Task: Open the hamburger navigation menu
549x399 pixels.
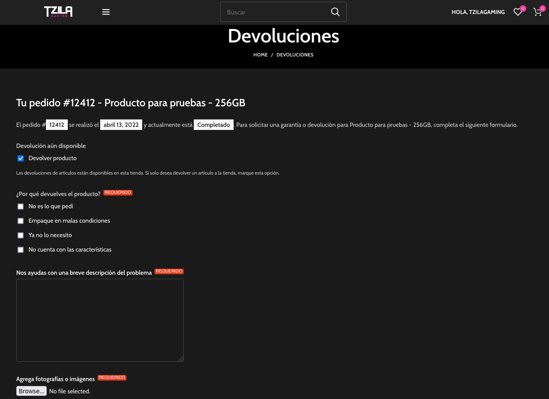Action: pyautogui.click(x=106, y=12)
